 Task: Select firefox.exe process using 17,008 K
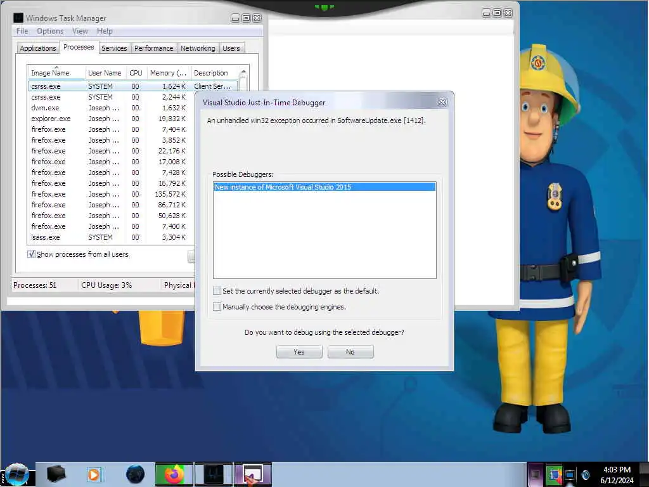pyautogui.click(x=112, y=162)
